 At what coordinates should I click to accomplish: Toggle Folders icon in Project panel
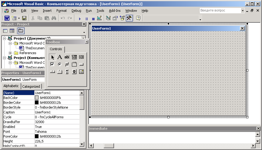coord(21,31)
